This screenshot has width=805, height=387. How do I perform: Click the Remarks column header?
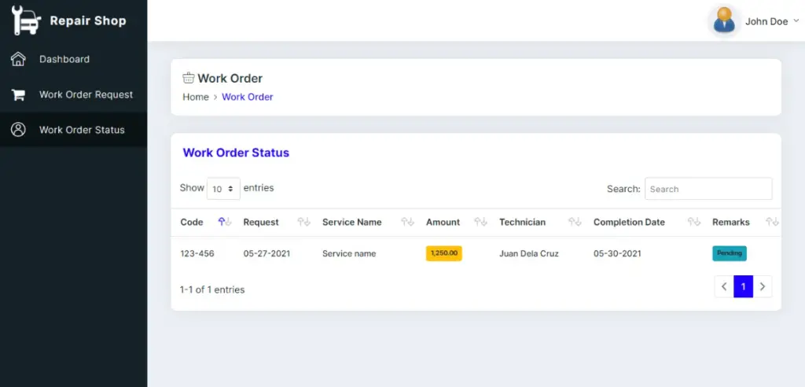tap(730, 222)
